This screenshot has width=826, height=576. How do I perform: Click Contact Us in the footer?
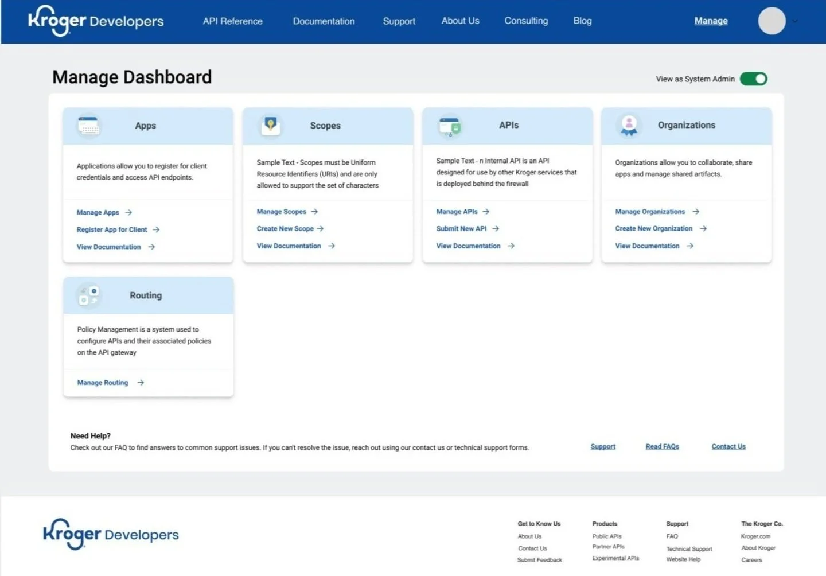tap(533, 548)
